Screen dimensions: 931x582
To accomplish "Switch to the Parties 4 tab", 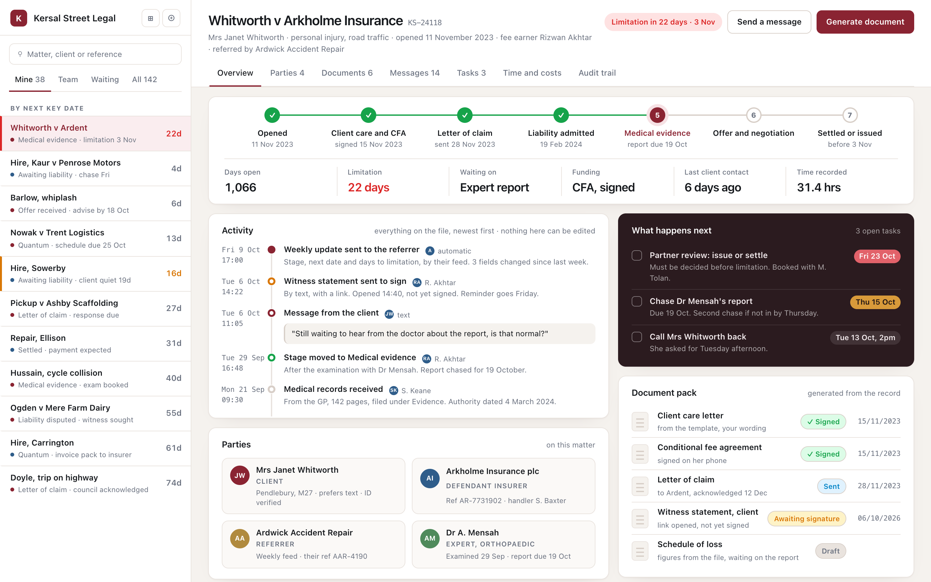I will tap(287, 73).
